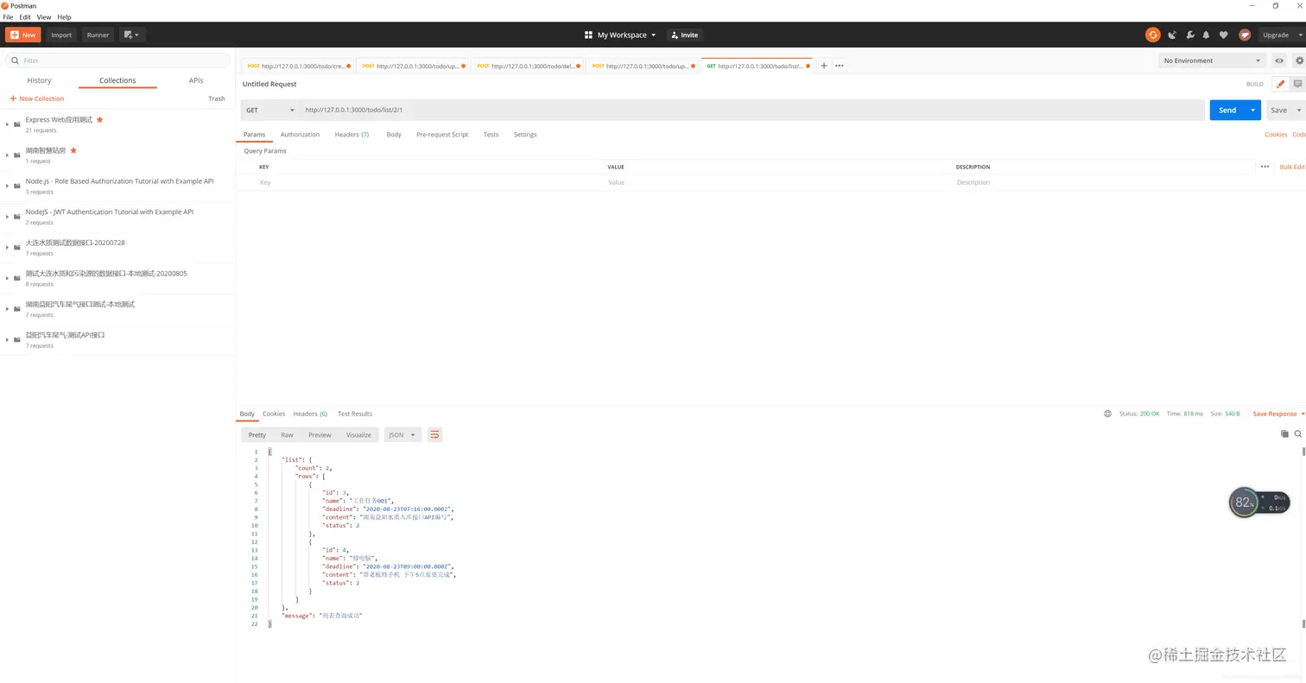Screen dimensions: 1306x683
Task: Add a new request tab with plus icon
Action: [x=824, y=66]
